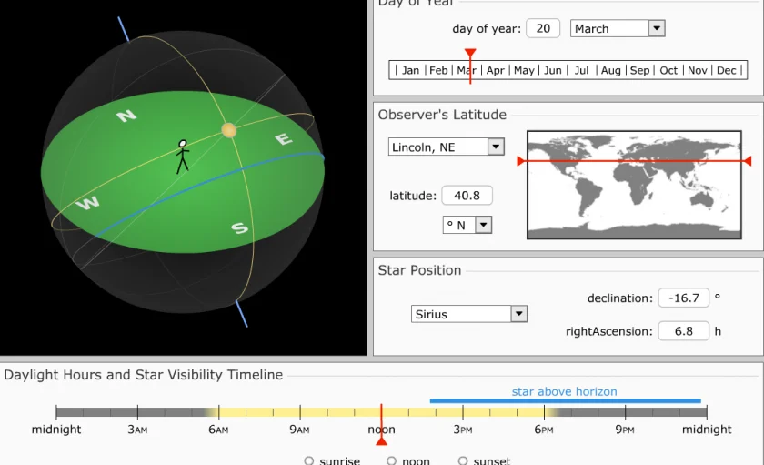Click the red day-of-year marker above the month bar
This screenshot has height=465, width=764.
(x=469, y=55)
